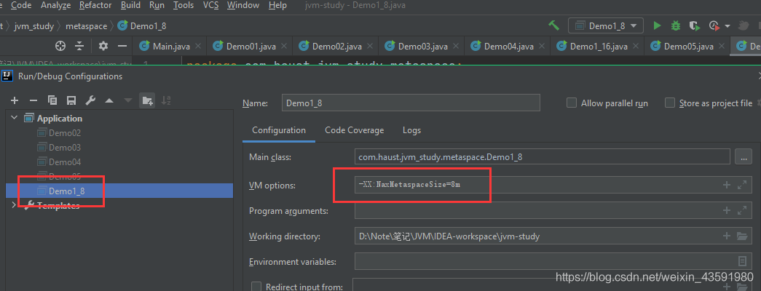
Task: Open the VCS menu
Action: click(210, 5)
